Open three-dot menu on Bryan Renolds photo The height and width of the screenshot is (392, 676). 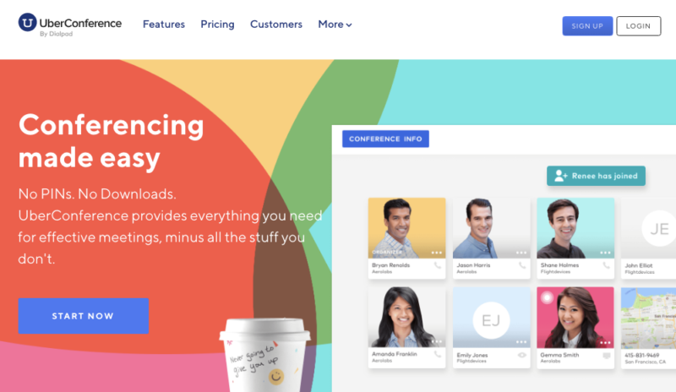436,253
